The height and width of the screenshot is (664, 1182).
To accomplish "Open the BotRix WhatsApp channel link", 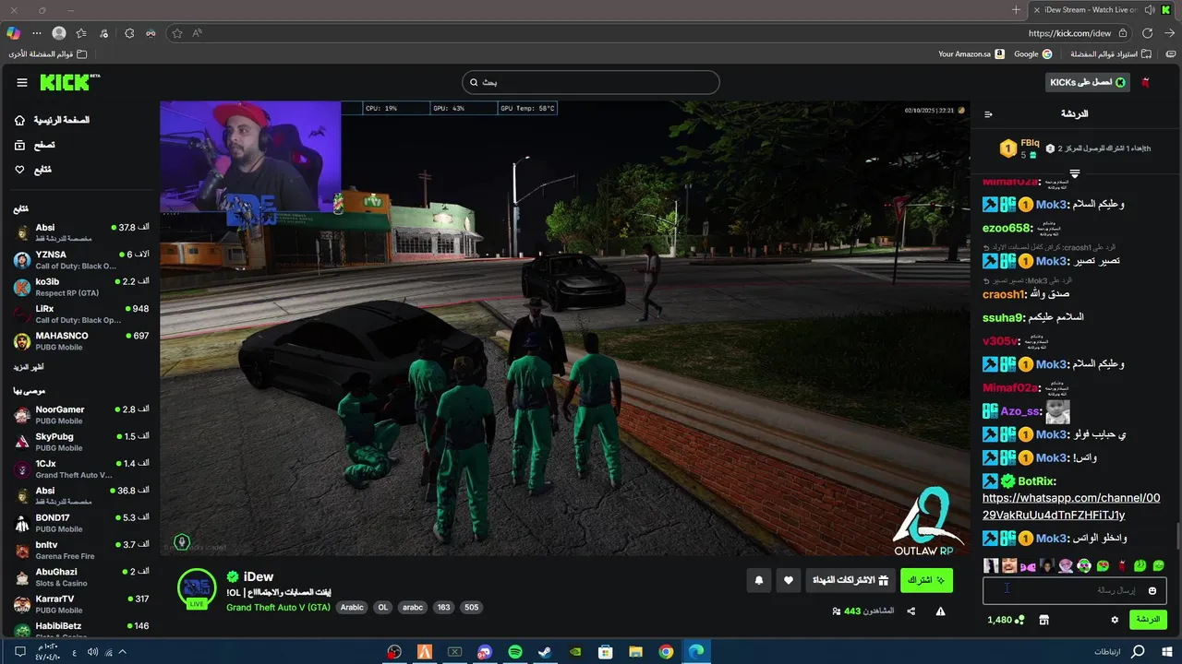I will pyautogui.click(x=1071, y=506).
